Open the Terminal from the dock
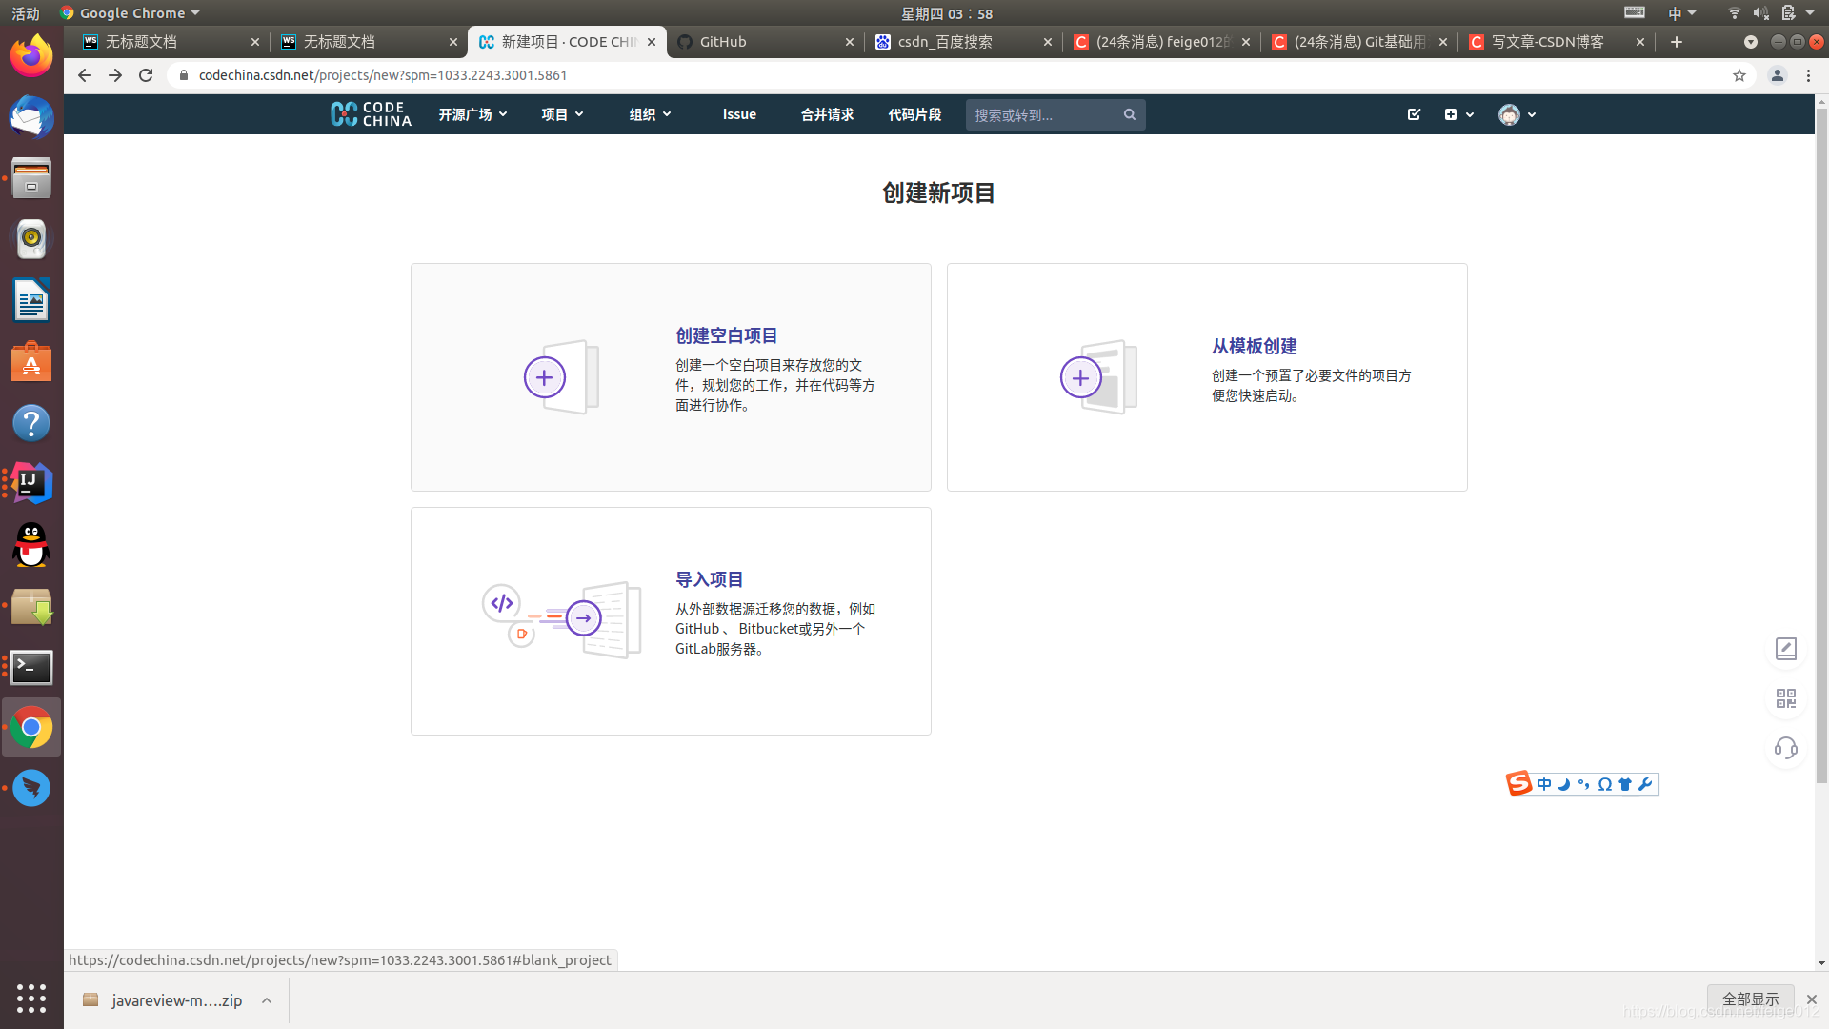This screenshot has height=1029, width=1829. (x=31, y=667)
